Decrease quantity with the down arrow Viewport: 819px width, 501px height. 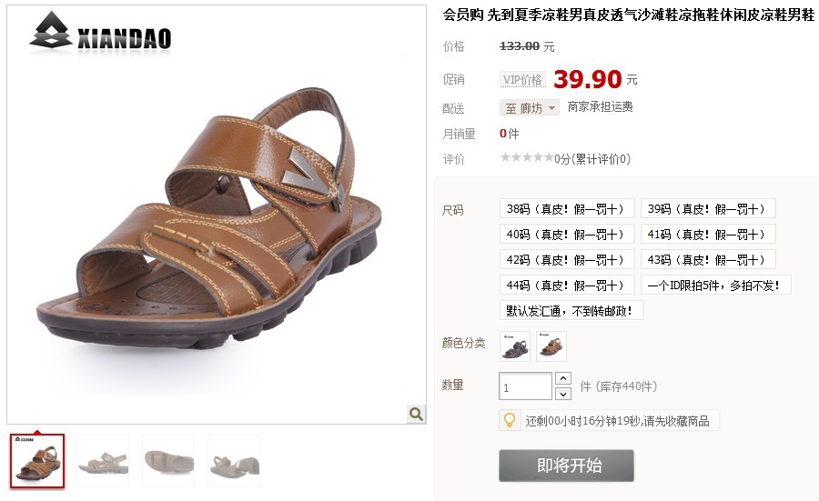pos(563,394)
